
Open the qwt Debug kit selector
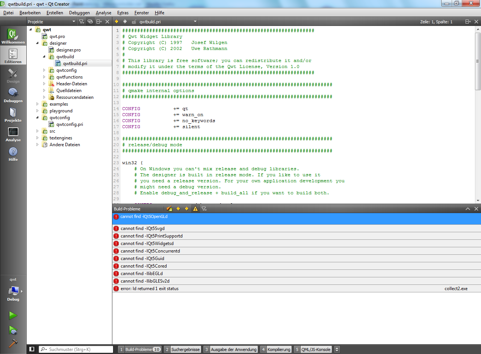coord(13,290)
